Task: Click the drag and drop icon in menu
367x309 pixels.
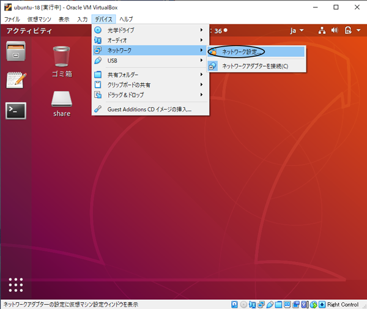Action: point(98,95)
